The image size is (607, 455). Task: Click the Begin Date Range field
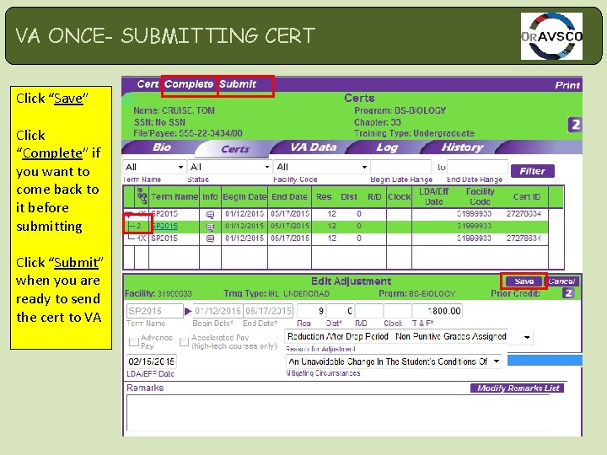[x=400, y=167]
